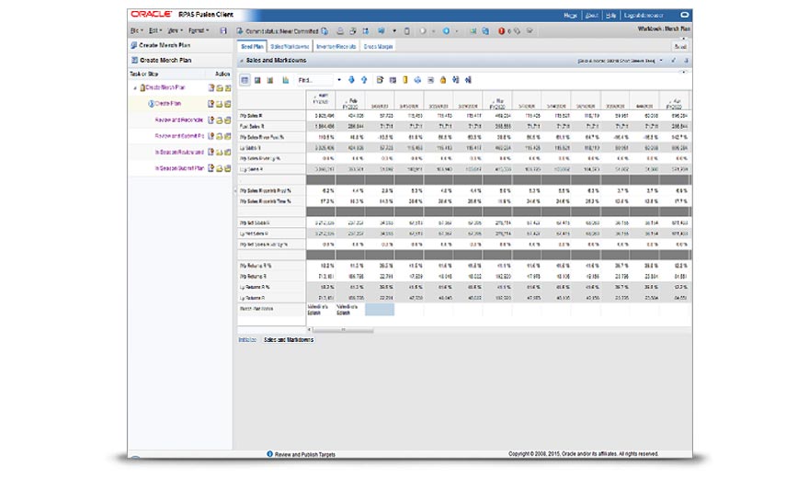Click the folder action icon beside Review and Reconcile
The image size is (809, 490).
pyautogui.click(x=219, y=120)
